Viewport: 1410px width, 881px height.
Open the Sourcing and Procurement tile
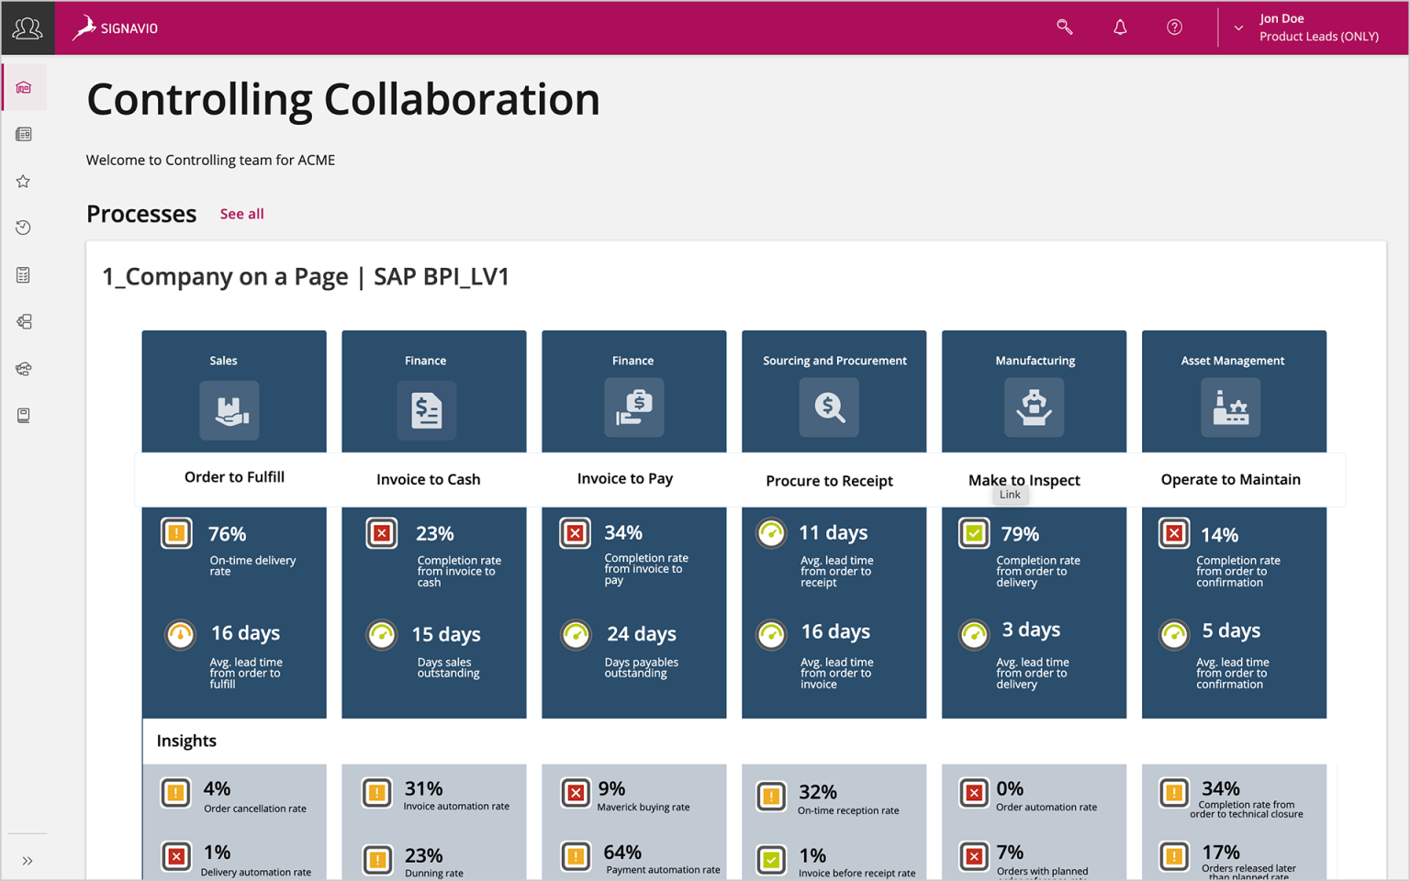click(833, 391)
